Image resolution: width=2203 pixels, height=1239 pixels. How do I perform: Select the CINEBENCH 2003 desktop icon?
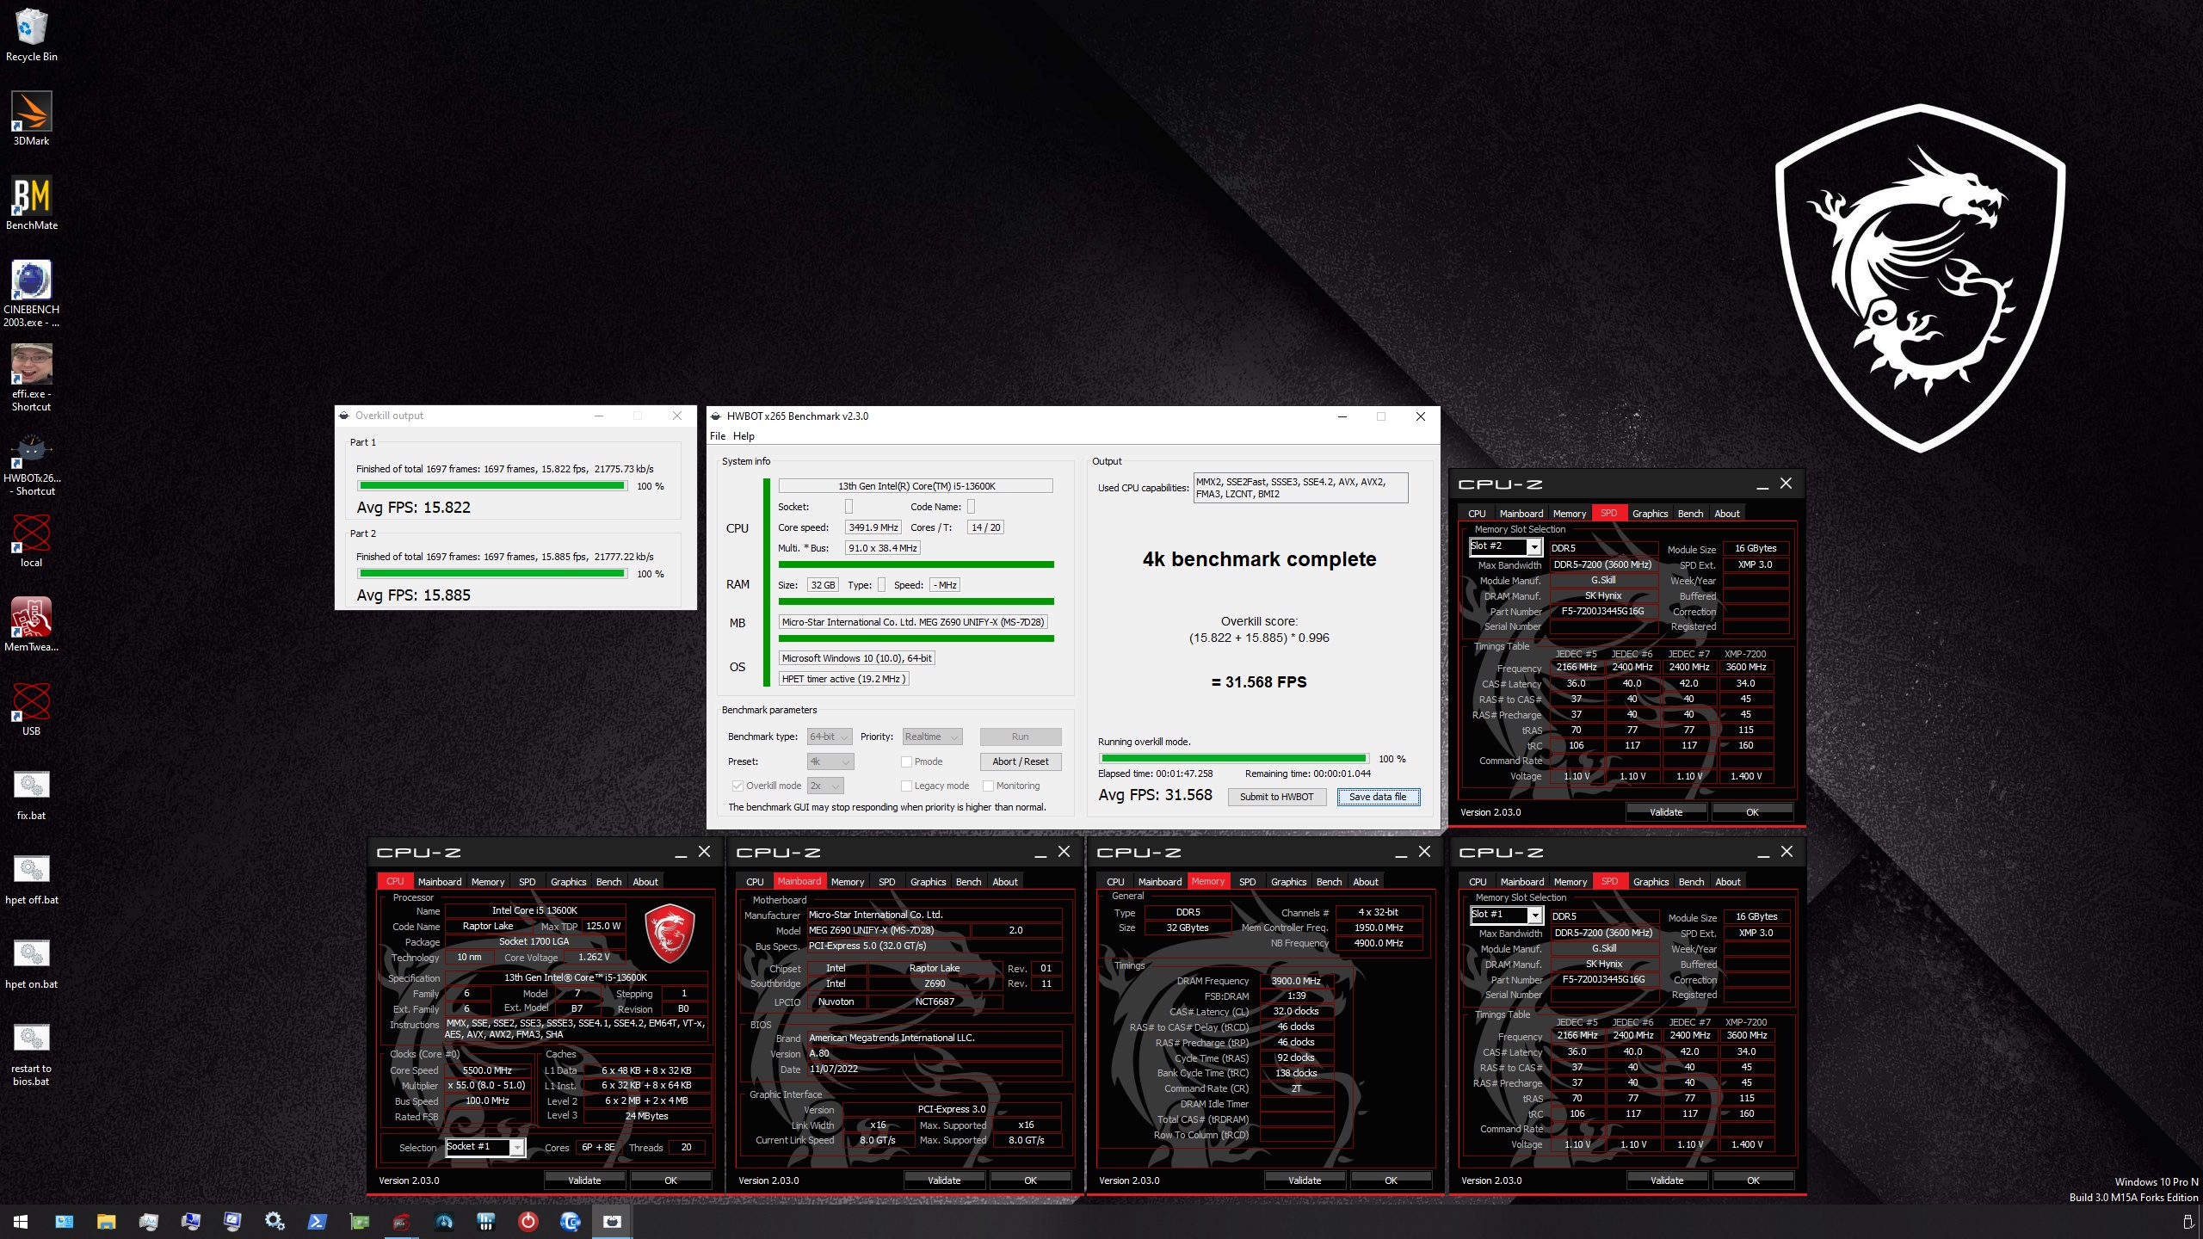tap(31, 293)
